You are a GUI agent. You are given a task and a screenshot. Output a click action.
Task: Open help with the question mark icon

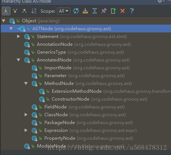(x=132, y=11)
